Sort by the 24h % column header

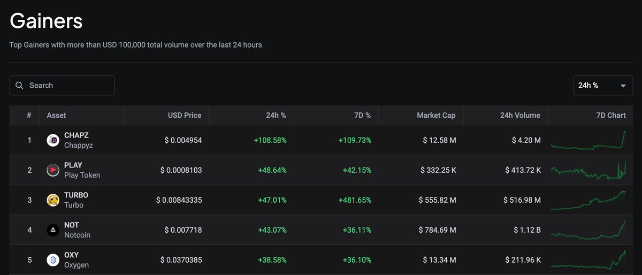coord(276,116)
